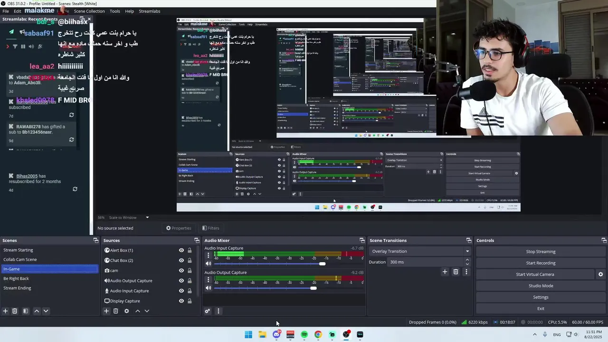Open Audio Mixer options menu dots
Viewport: 608px width, 342px height.
[218, 311]
